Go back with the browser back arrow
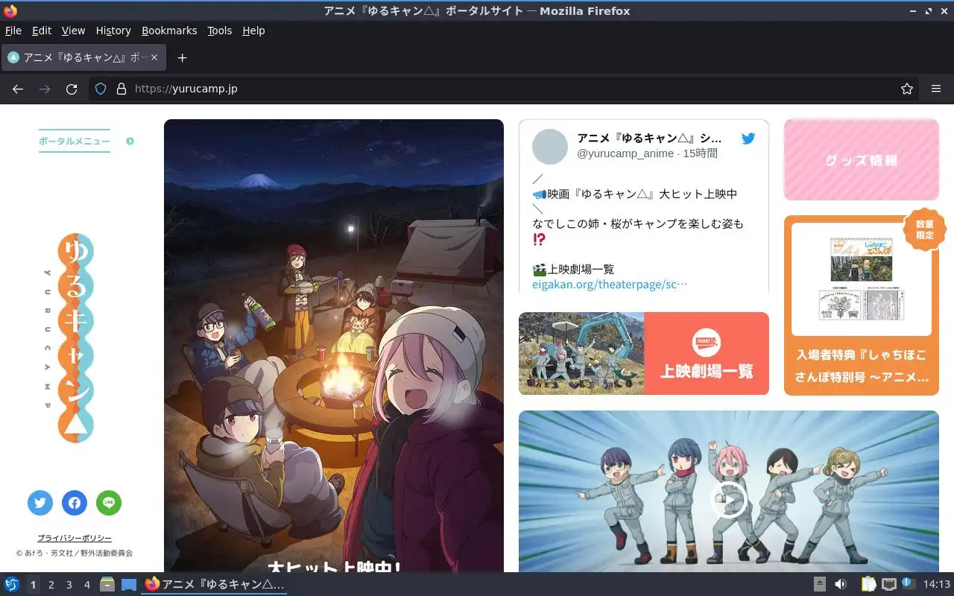Image resolution: width=954 pixels, height=596 pixels. tap(18, 89)
